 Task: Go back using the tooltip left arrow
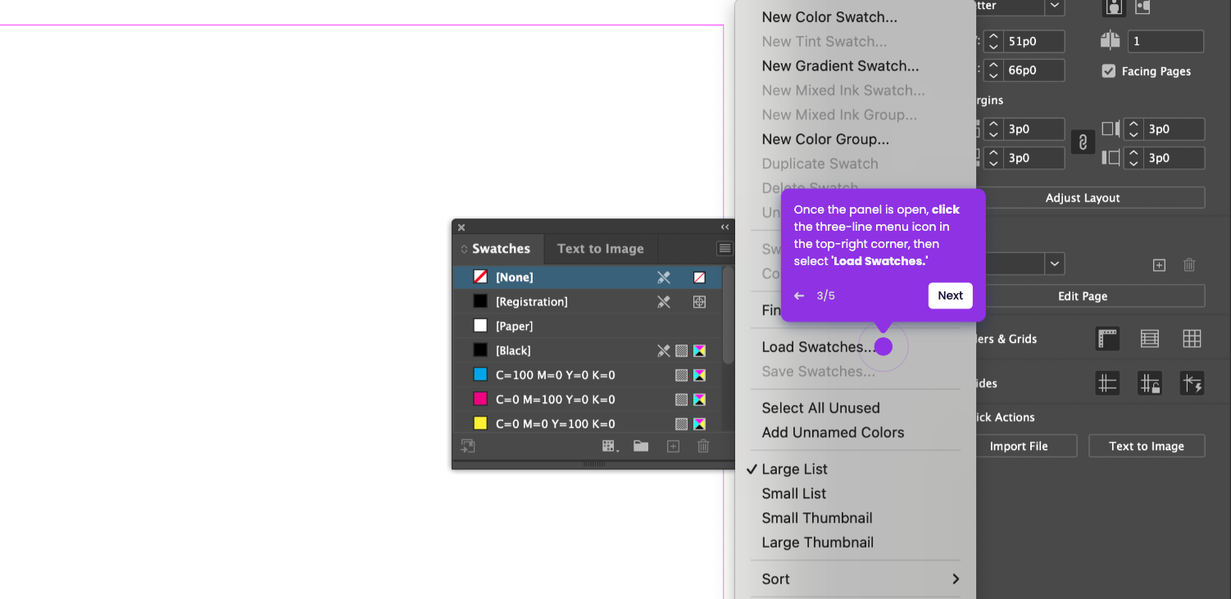[x=799, y=296]
